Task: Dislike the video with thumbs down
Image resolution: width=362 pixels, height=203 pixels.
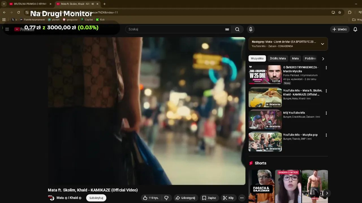Action: tap(166, 198)
